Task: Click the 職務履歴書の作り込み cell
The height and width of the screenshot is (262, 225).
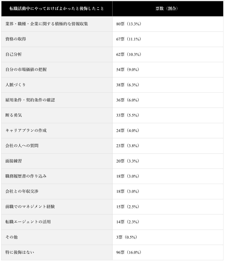Action: 57,176
